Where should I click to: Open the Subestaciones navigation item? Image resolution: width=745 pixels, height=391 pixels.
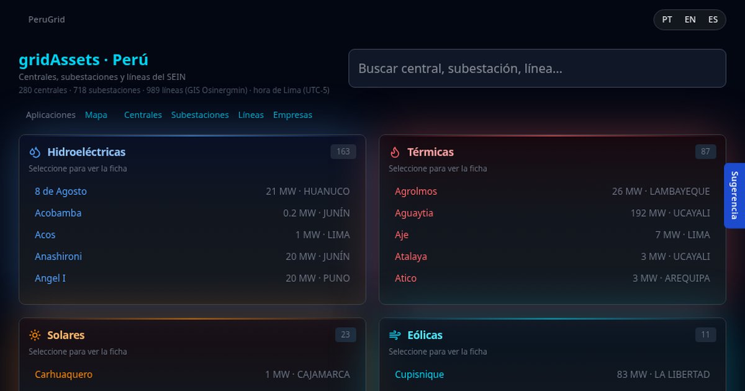200,115
